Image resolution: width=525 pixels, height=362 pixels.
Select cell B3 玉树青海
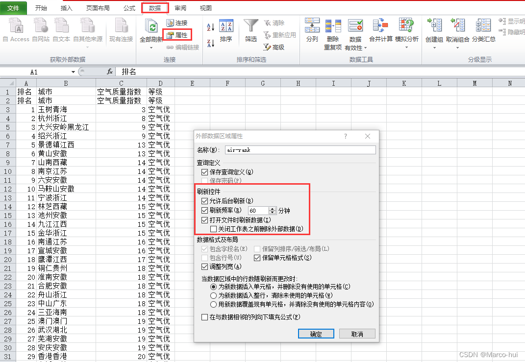pos(66,109)
